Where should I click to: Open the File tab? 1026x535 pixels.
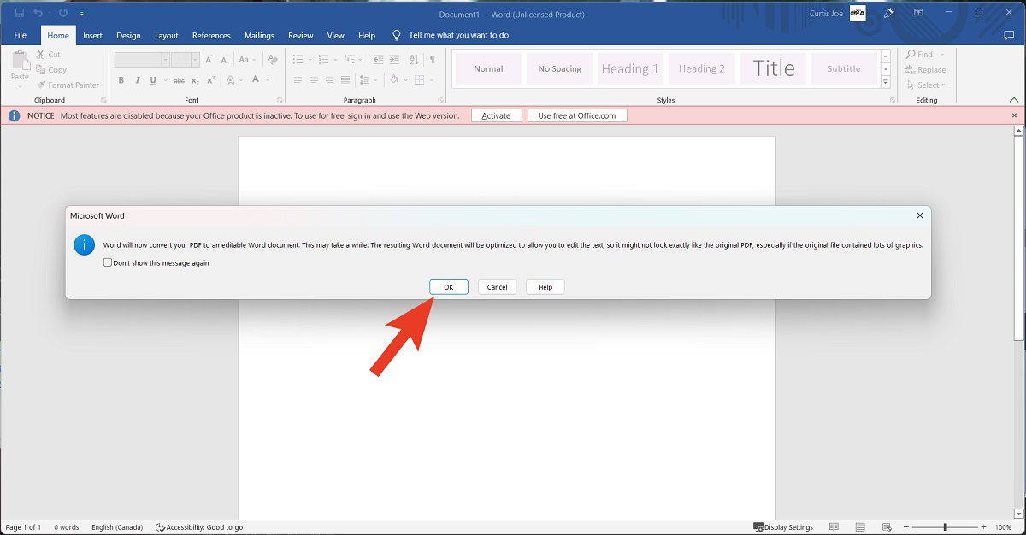(x=21, y=35)
